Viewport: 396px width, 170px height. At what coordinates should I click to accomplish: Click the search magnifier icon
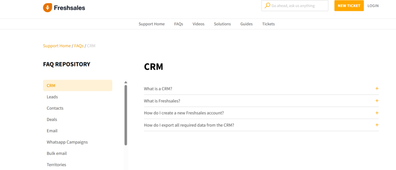[267, 6]
